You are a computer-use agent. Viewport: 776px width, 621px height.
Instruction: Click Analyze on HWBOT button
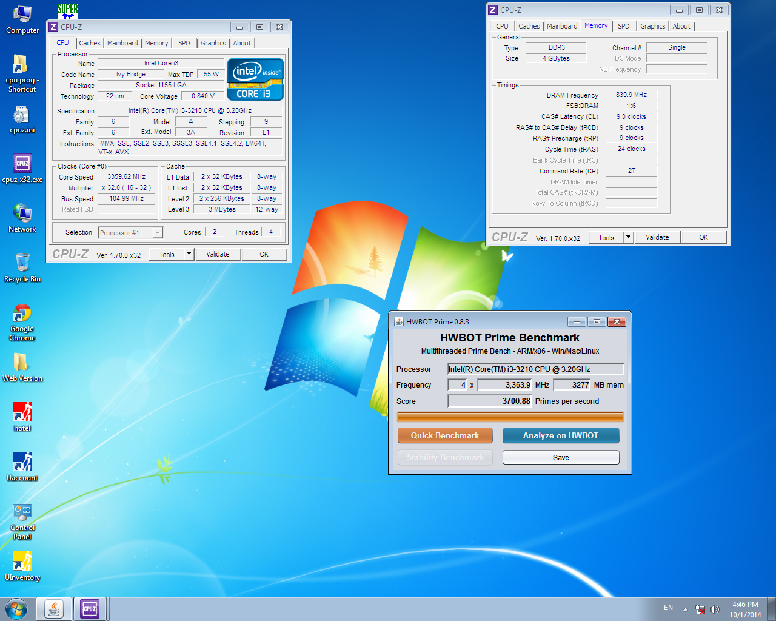click(x=561, y=435)
